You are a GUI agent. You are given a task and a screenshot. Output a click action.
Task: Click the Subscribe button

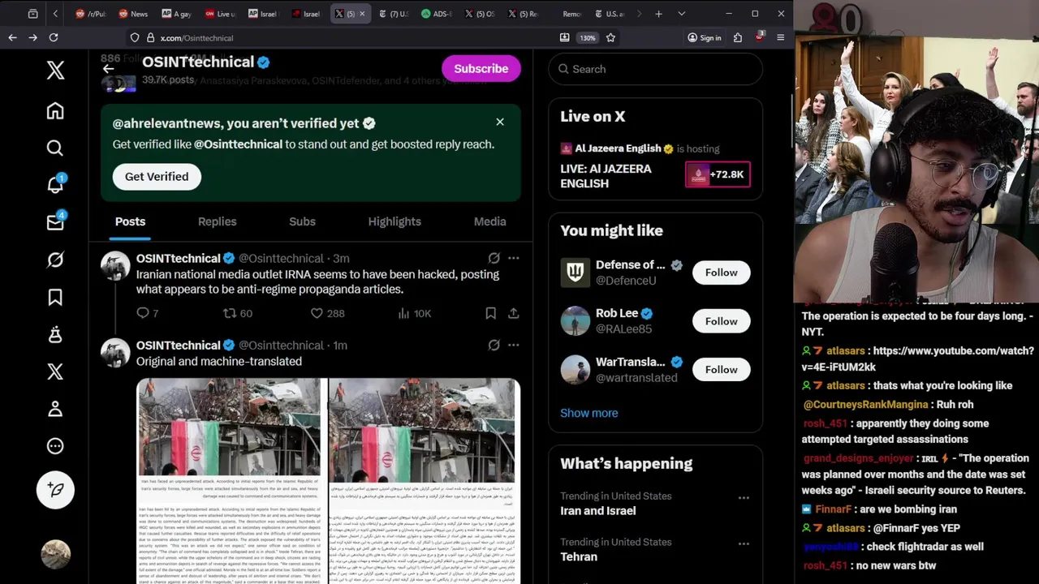481,69
